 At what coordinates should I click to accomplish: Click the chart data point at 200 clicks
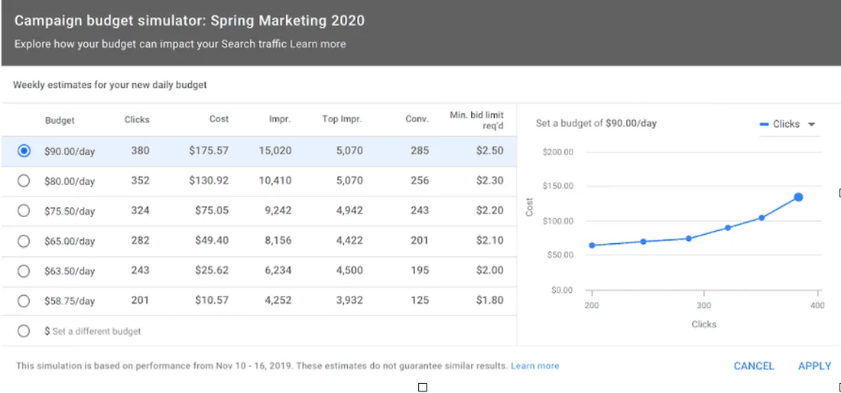tap(592, 245)
